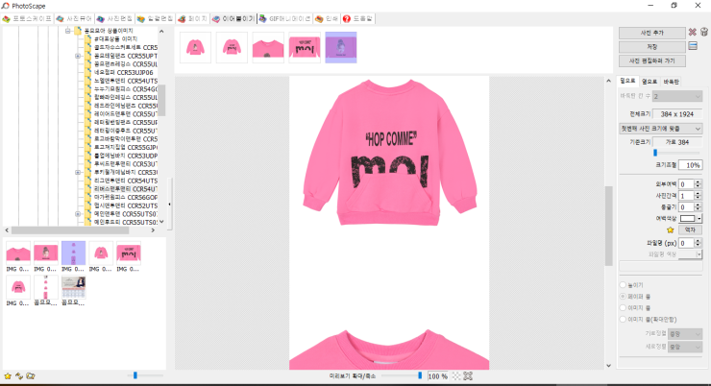Open the 첫번째 사진 크기에 맞춤 dropdown

[x=661, y=129]
